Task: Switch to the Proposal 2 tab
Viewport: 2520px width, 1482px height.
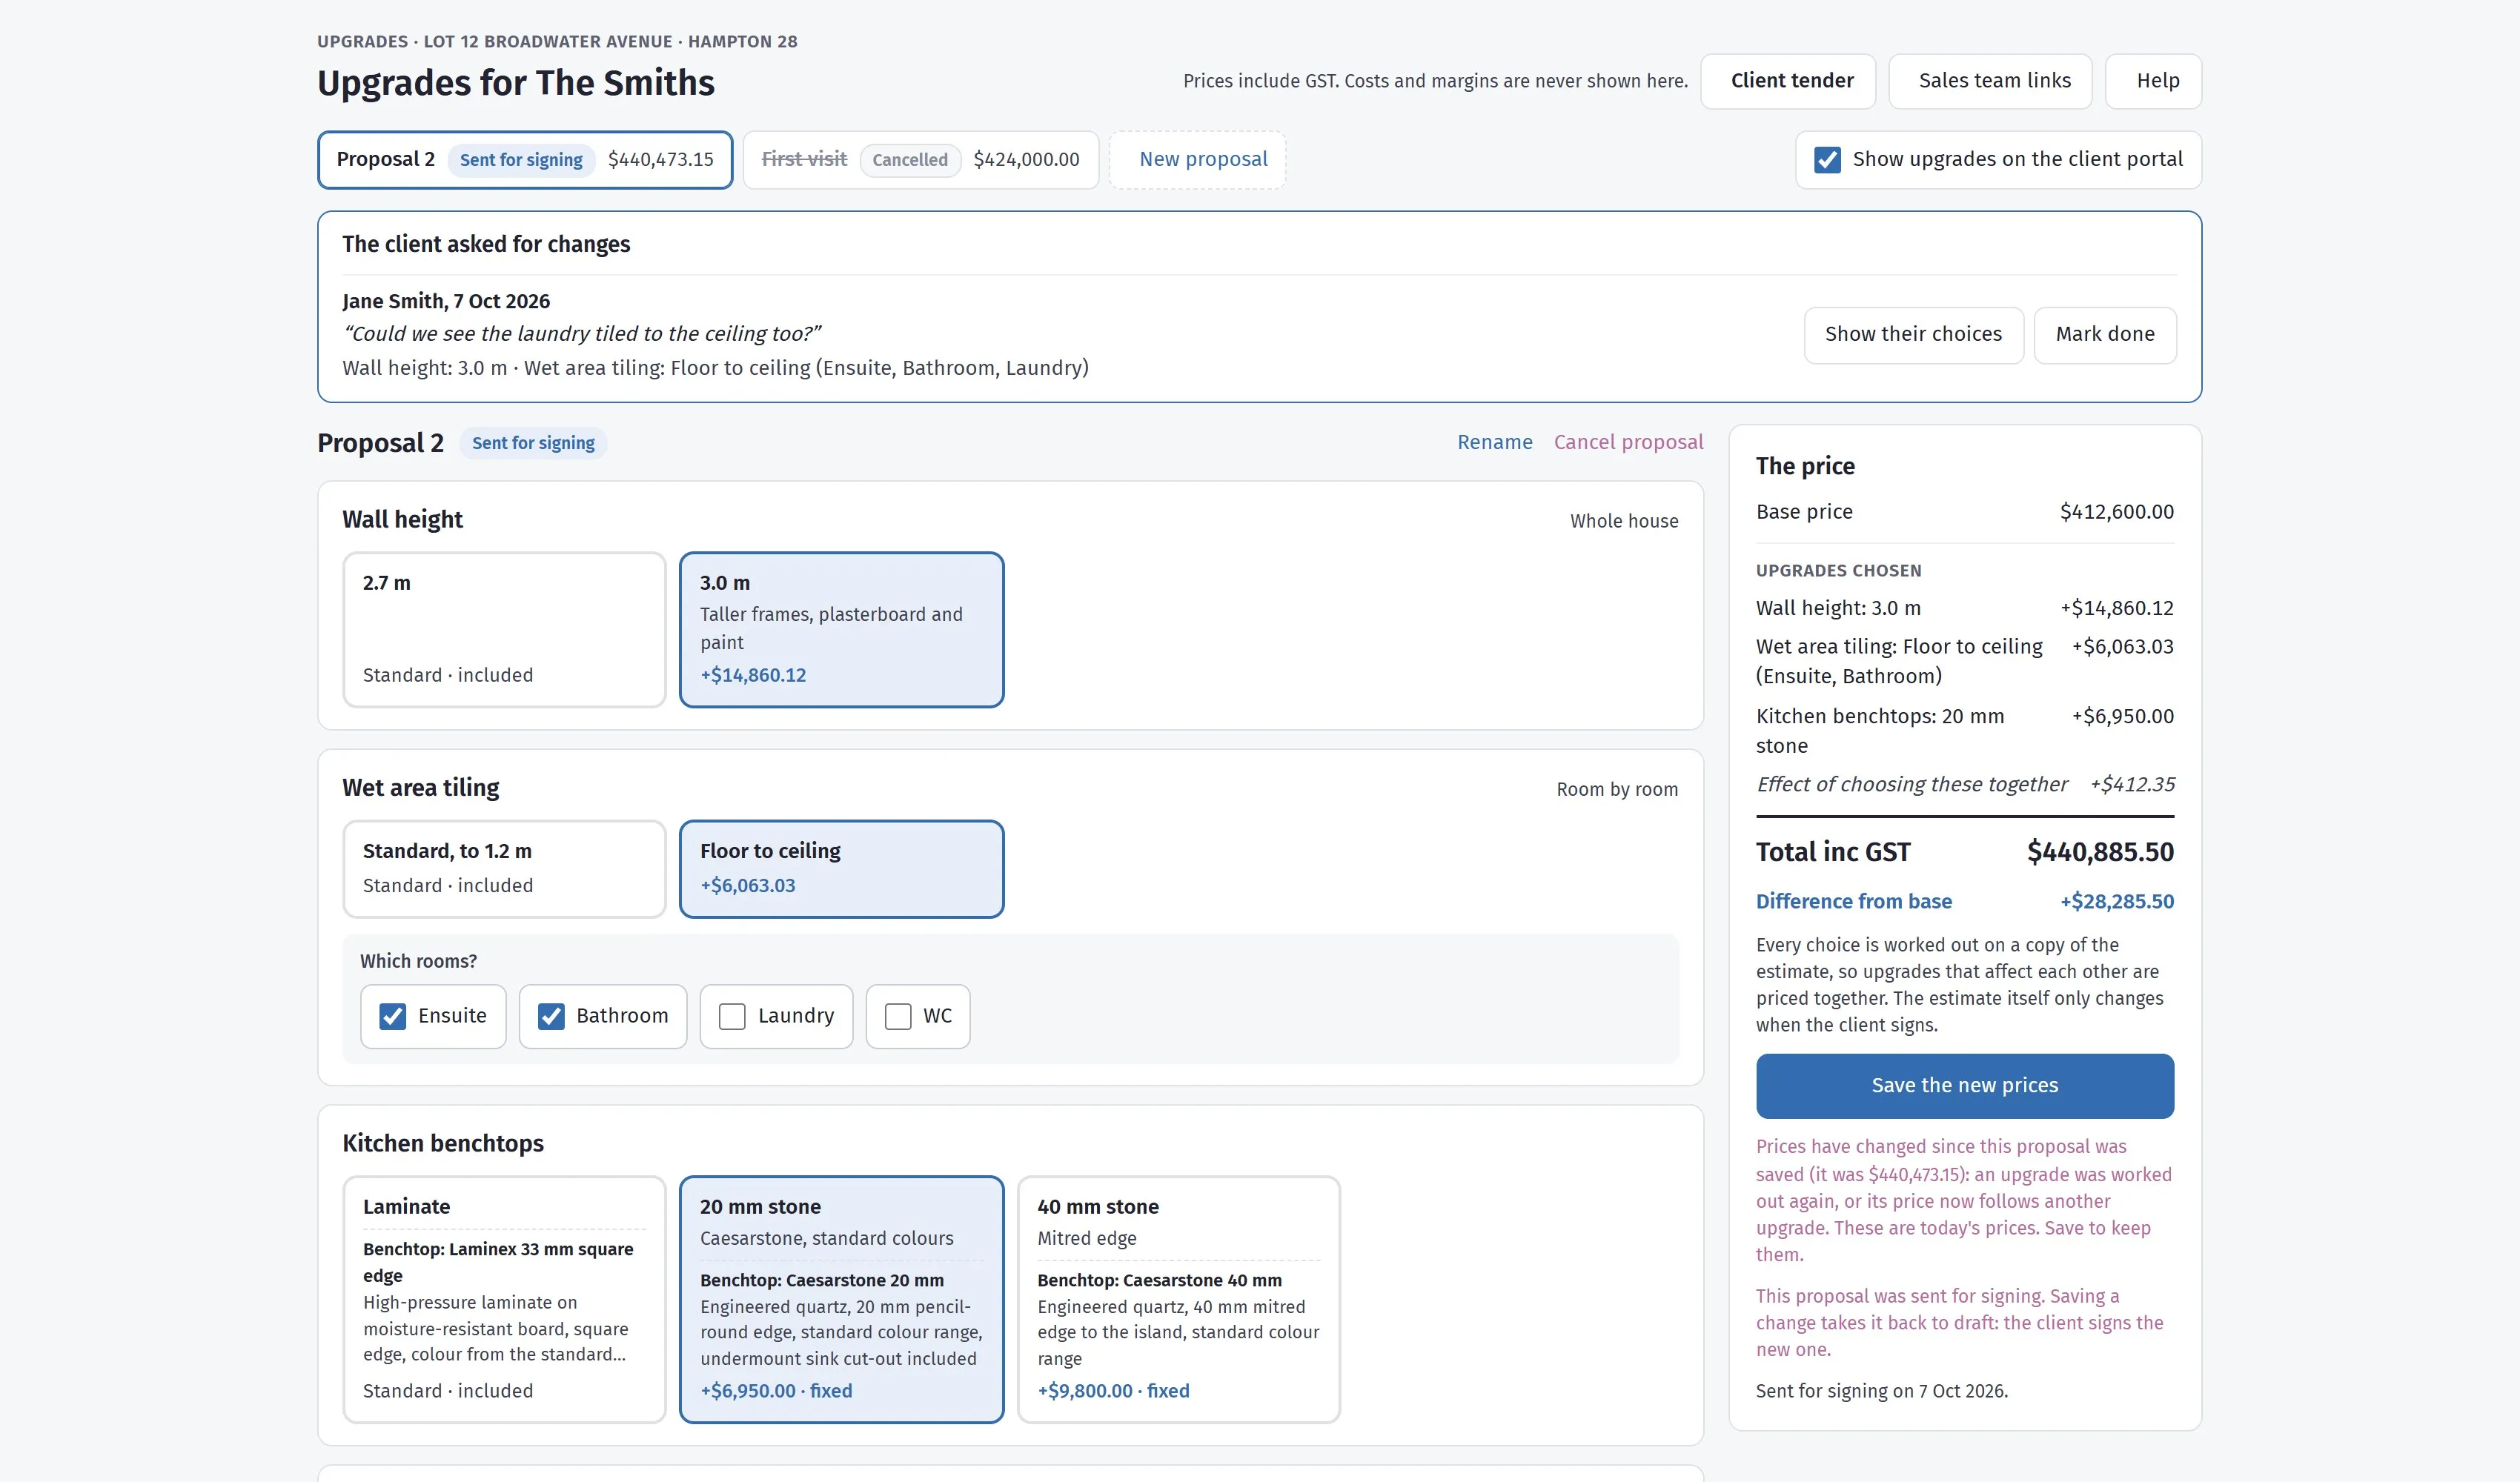Action: [525, 160]
